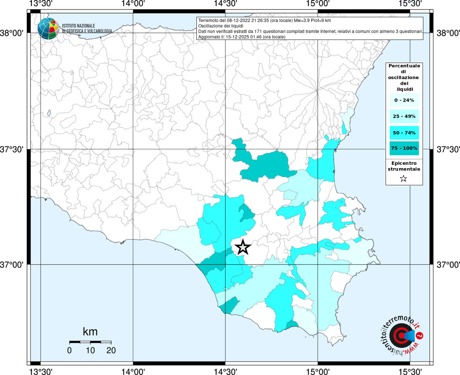Select the 0 - 24% legend swatch
Screen dimensions: 460x375
tap(404, 100)
